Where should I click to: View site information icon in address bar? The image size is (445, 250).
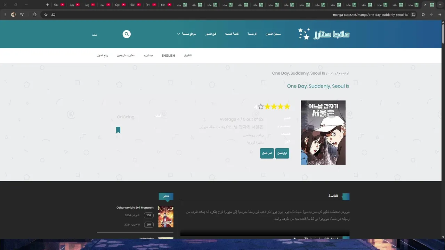pyautogui.click(x=413, y=15)
